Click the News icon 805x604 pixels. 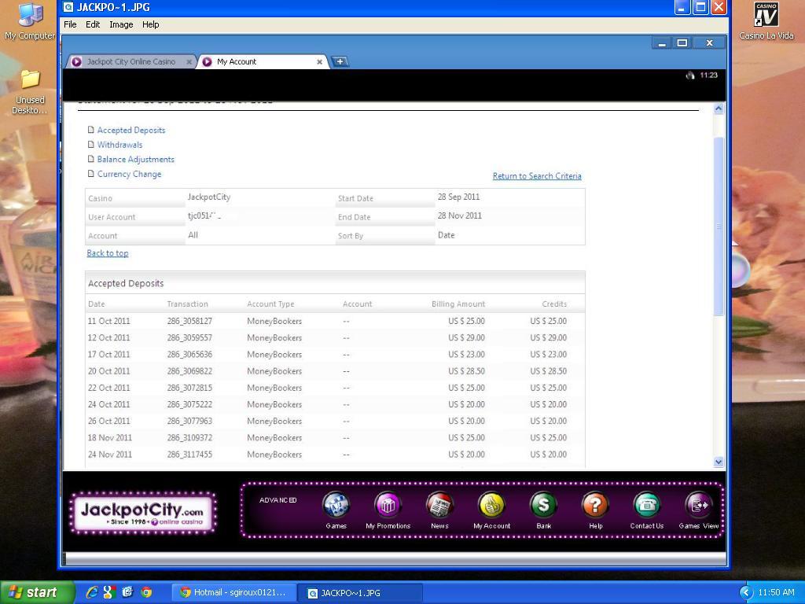439,505
